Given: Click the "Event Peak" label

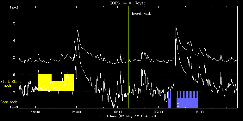Looking at the screenshot, I should tap(141, 14).
